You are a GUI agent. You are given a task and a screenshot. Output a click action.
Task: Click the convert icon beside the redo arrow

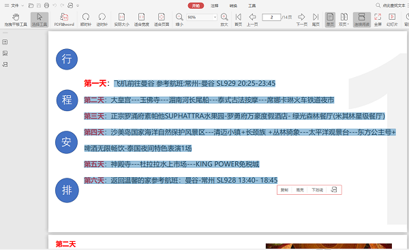[x=70, y=5]
